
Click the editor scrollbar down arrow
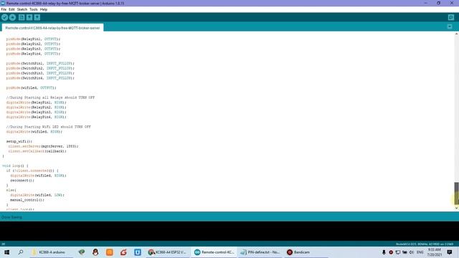pos(456,209)
